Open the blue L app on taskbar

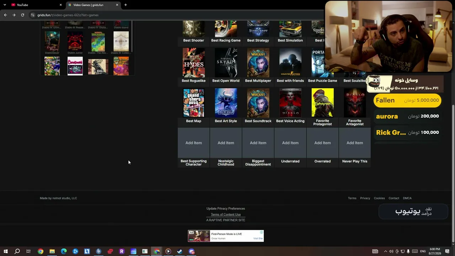point(87,251)
